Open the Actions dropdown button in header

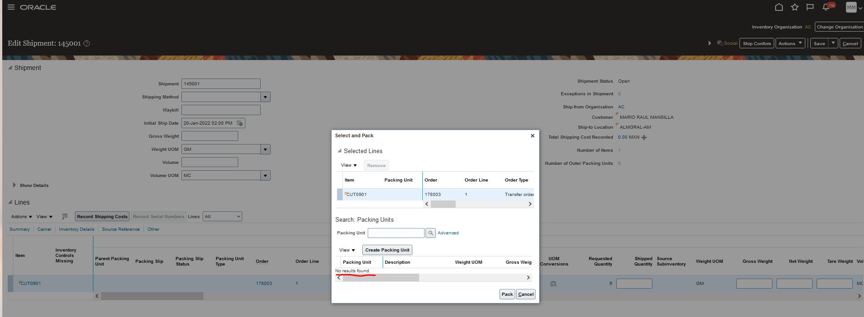pos(790,43)
